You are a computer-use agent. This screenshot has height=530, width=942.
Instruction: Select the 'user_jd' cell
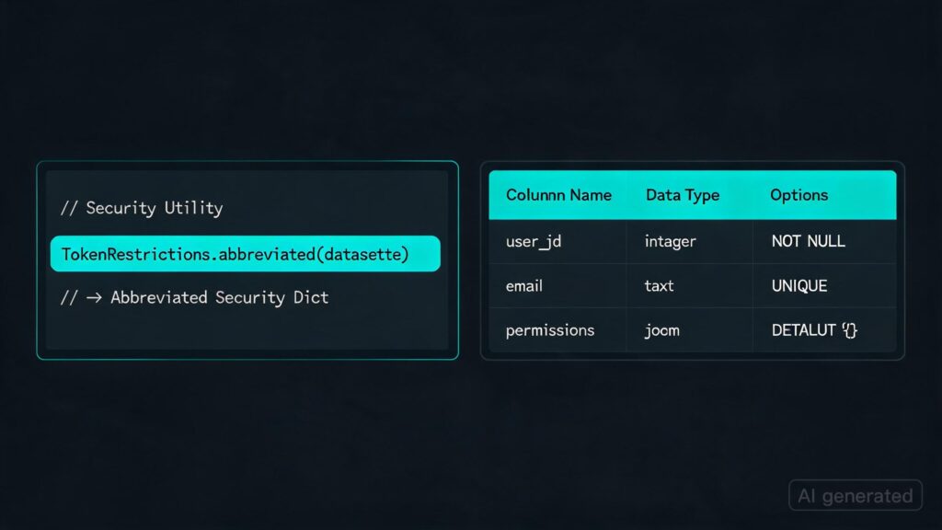[558, 242]
